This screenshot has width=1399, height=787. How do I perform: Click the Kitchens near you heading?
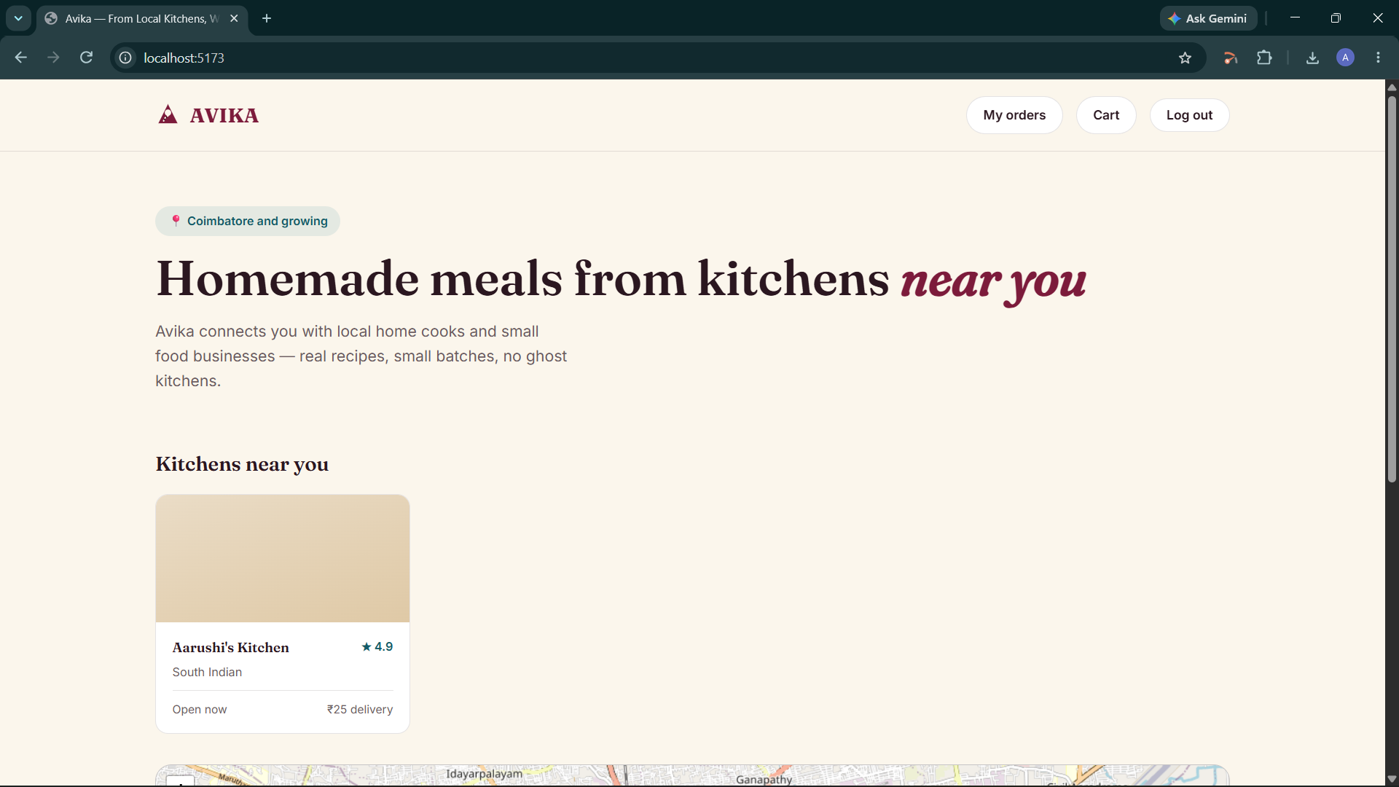tap(242, 464)
